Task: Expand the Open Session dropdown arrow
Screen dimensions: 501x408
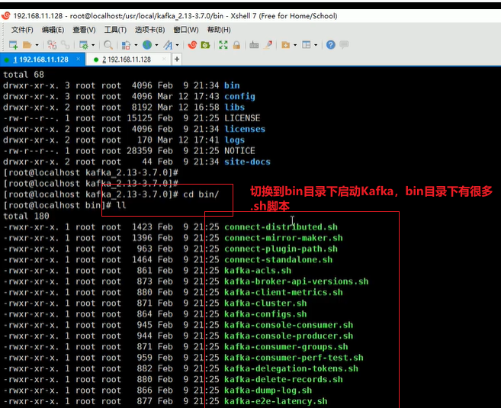Action: pyautogui.click(x=37, y=45)
